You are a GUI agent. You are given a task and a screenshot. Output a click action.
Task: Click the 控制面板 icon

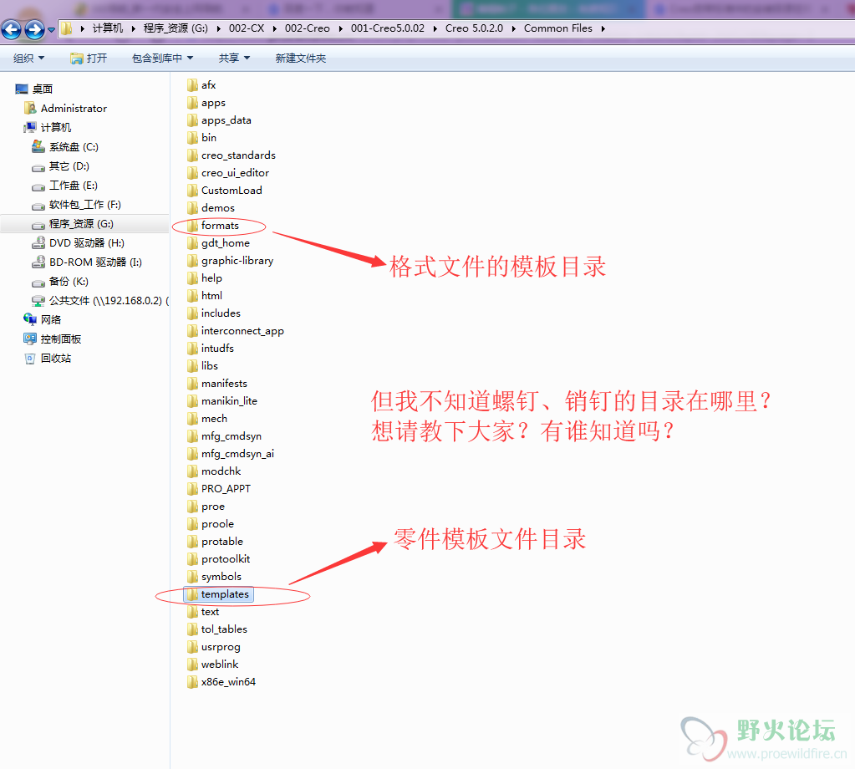click(30, 339)
